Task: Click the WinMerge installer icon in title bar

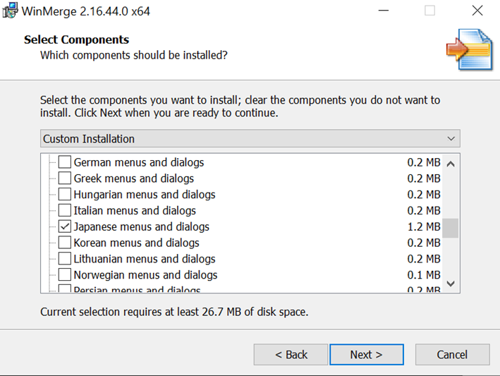Action: (10, 11)
